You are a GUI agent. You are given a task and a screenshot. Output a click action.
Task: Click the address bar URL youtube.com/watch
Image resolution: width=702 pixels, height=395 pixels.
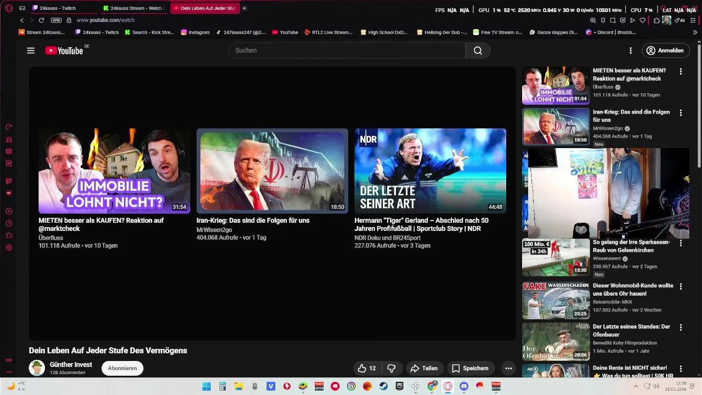point(105,20)
